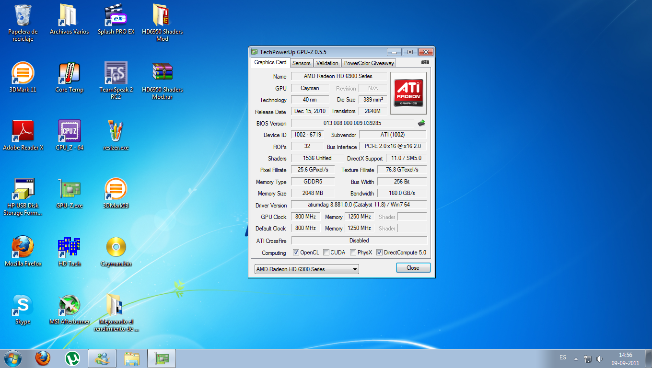Image resolution: width=652 pixels, height=368 pixels.
Task: Launch the CPU_Z - 64 shortcut
Action: (69, 135)
